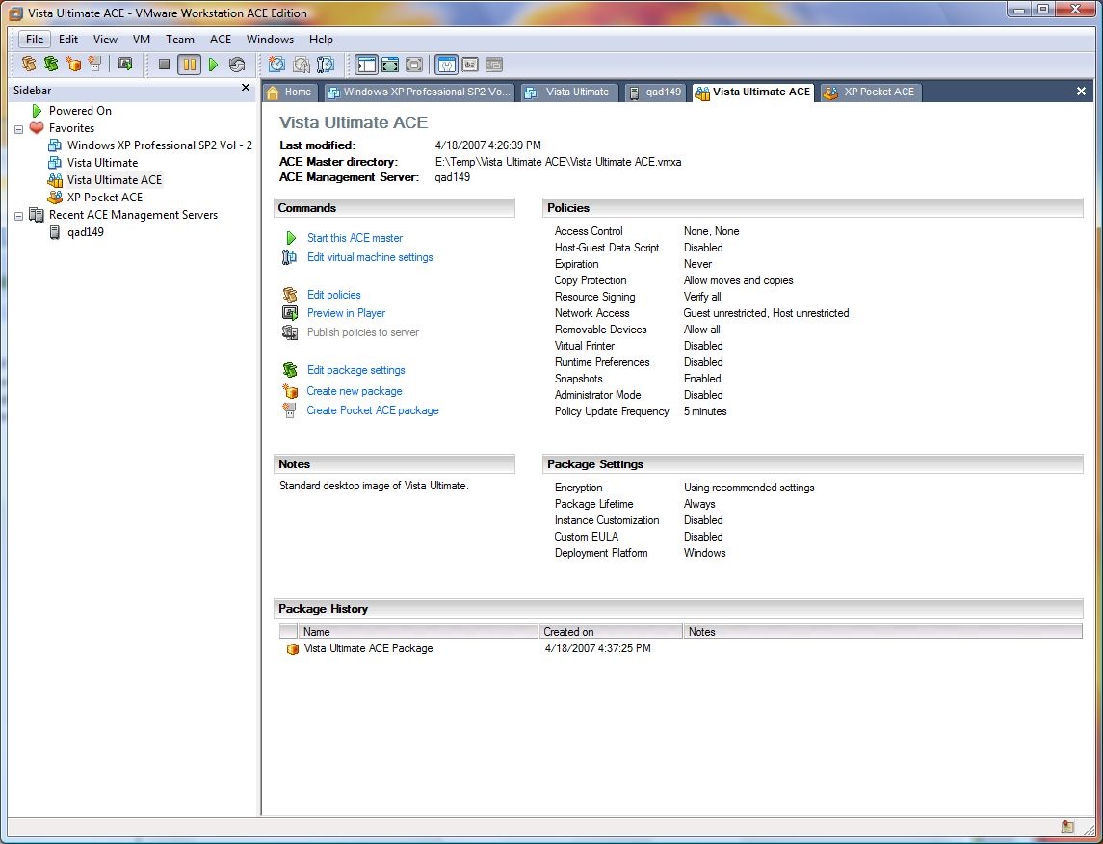Toggle the Sidebar visibility toolbar button

pos(366,65)
